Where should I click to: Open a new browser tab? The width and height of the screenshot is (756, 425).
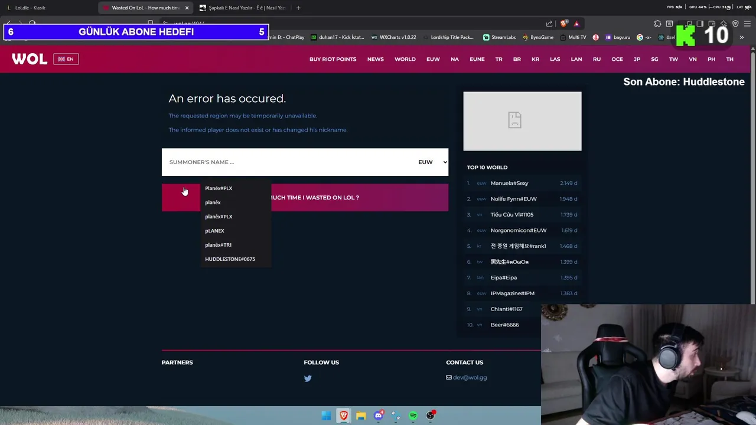point(298,8)
